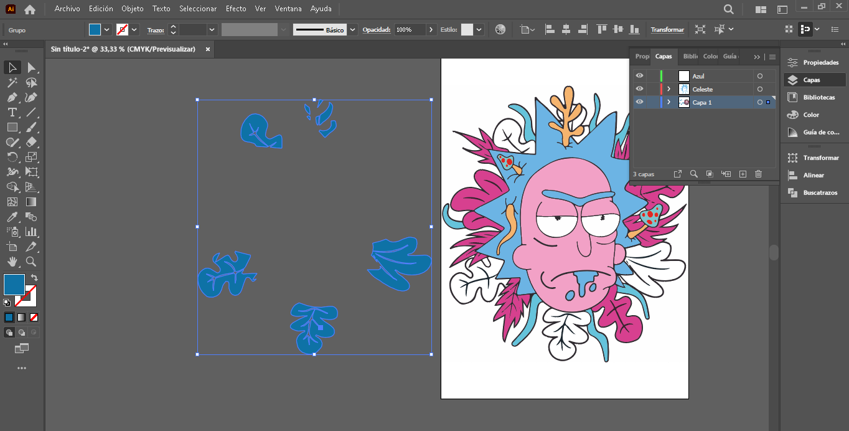Enable Draw Inside mode
This screenshot has height=431, width=849.
tap(34, 333)
